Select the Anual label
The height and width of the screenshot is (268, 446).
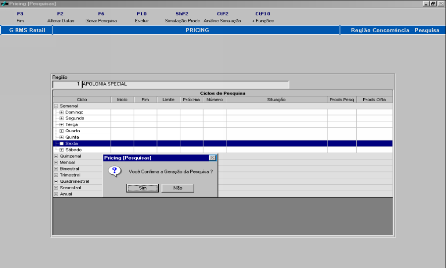click(66, 194)
